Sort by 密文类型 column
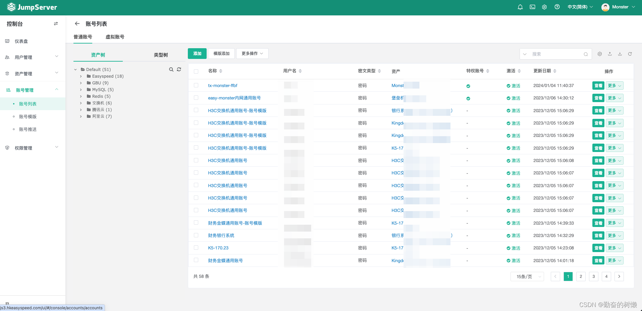Screen dimensions: 642x311 tap(379, 71)
